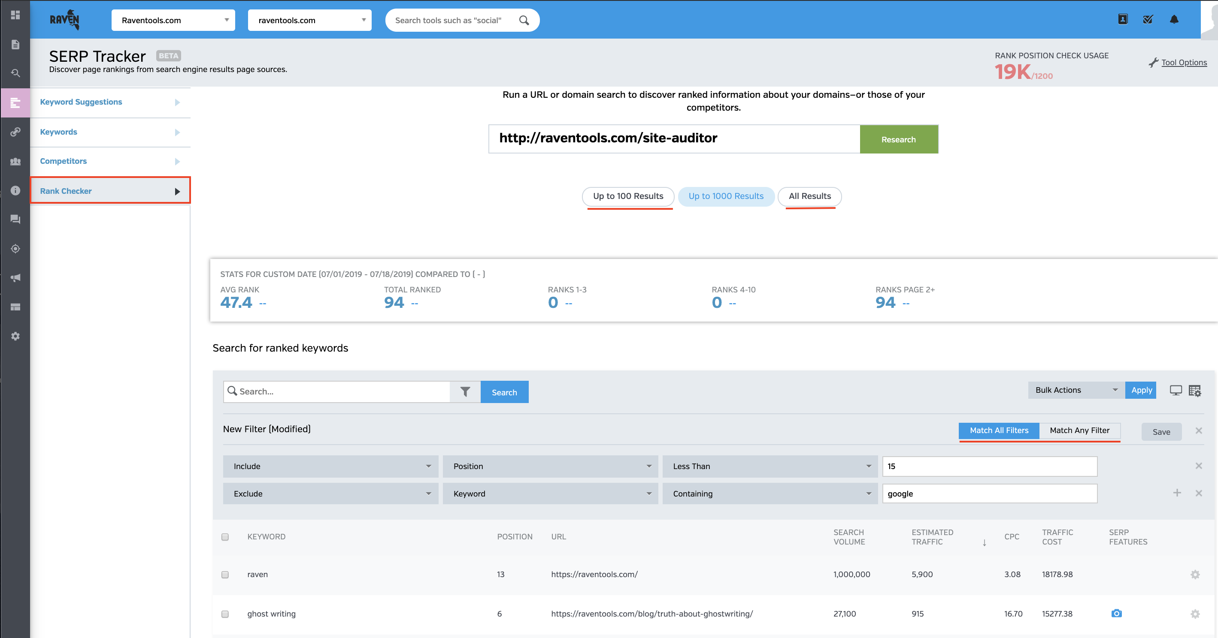Click the settings gear on the raven keyword row
This screenshot has width=1218, height=638.
(1195, 574)
